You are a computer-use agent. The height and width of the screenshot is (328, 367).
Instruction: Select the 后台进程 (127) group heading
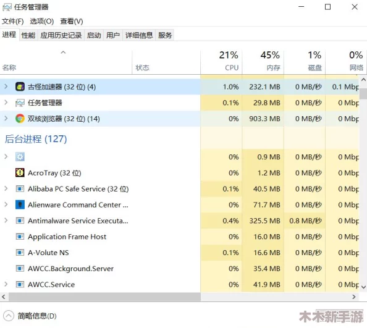point(36,139)
